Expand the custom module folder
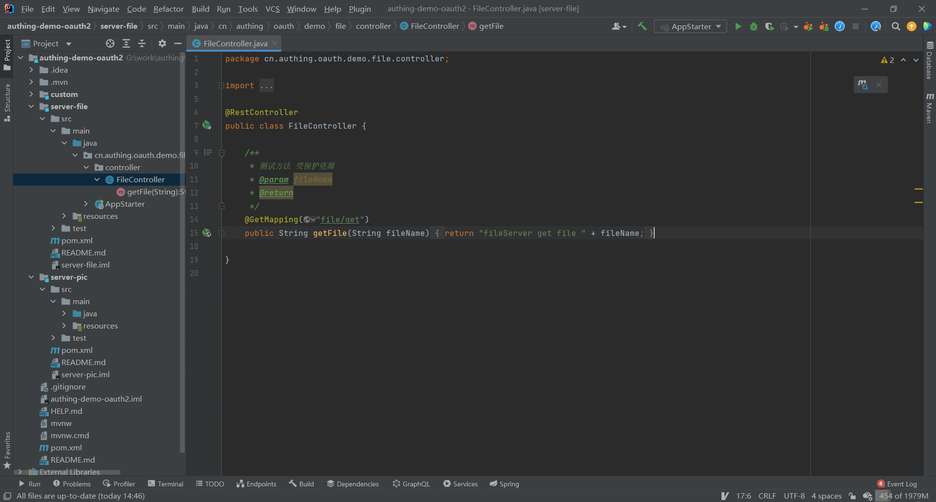 click(31, 94)
